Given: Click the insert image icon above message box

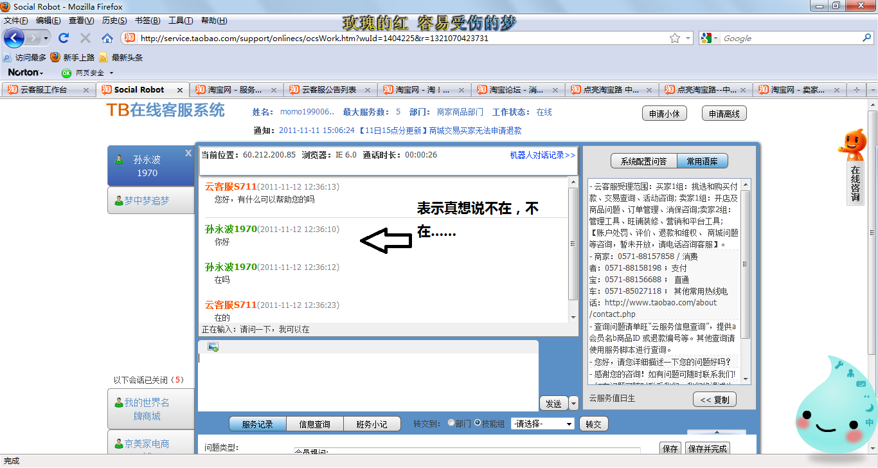Looking at the screenshot, I should pyautogui.click(x=213, y=347).
